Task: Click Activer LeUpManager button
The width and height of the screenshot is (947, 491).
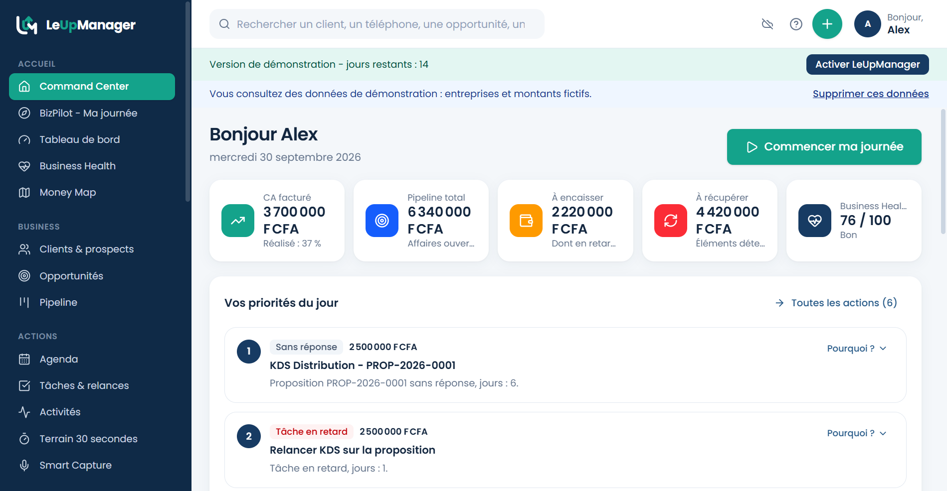Action: pyautogui.click(x=867, y=64)
